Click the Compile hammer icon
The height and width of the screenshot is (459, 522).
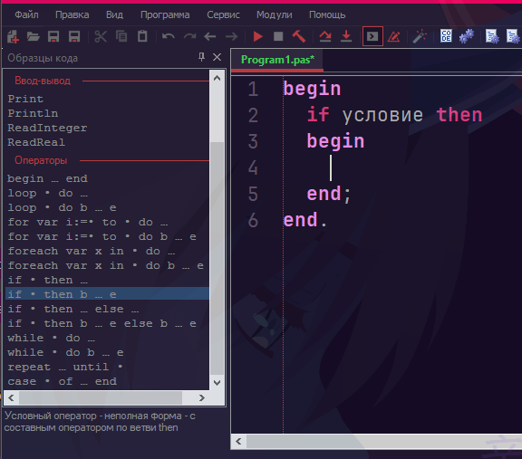[x=299, y=36]
